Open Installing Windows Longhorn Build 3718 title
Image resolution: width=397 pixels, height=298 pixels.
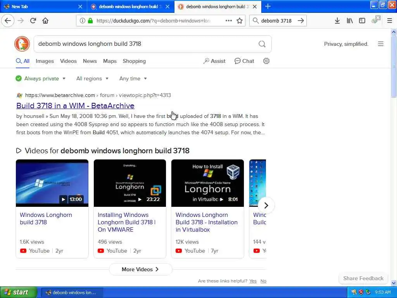click(x=127, y=222)
